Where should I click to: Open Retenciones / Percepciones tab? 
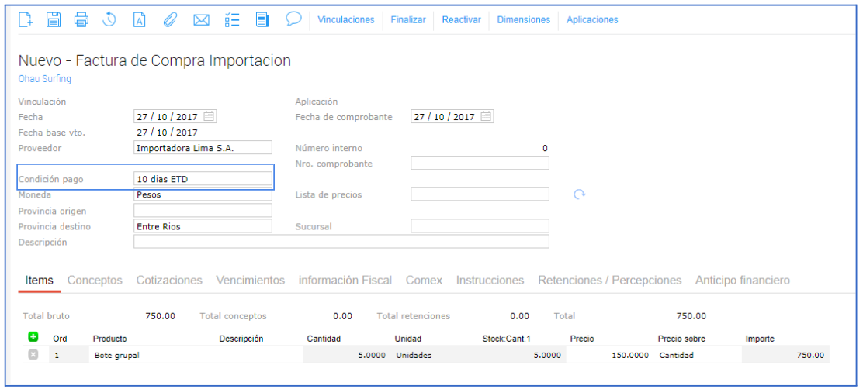coord(610,281)
